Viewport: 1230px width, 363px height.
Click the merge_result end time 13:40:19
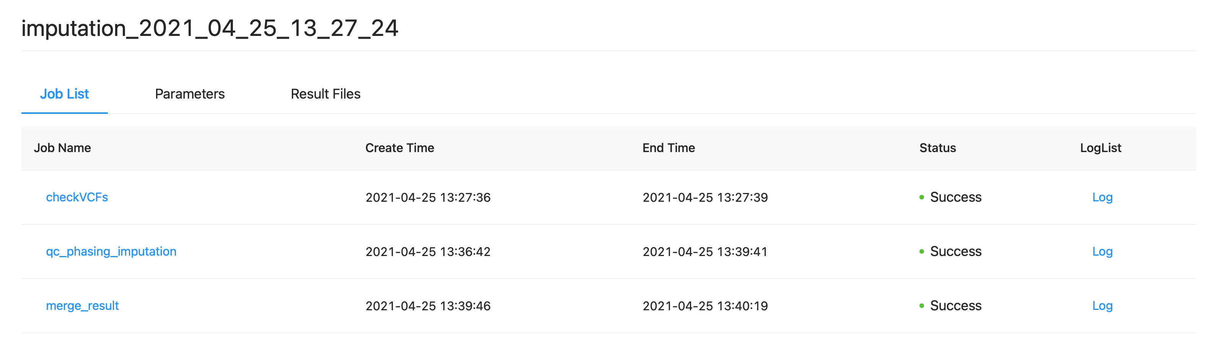click(x=705, y=306)
